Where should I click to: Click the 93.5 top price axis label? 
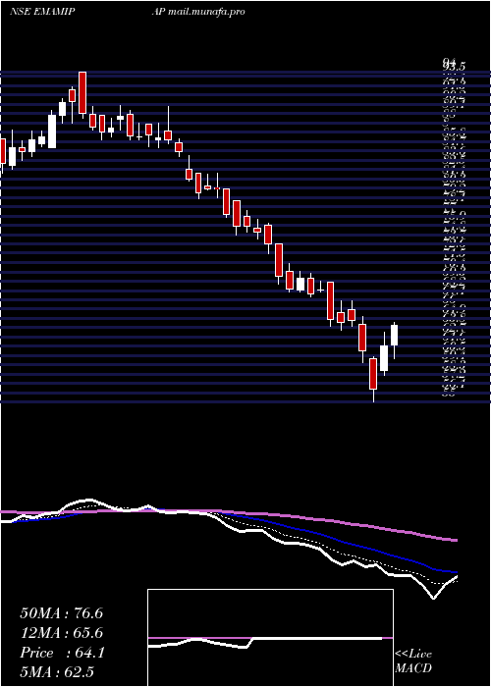pyautogui.click(x=454, y=67)
